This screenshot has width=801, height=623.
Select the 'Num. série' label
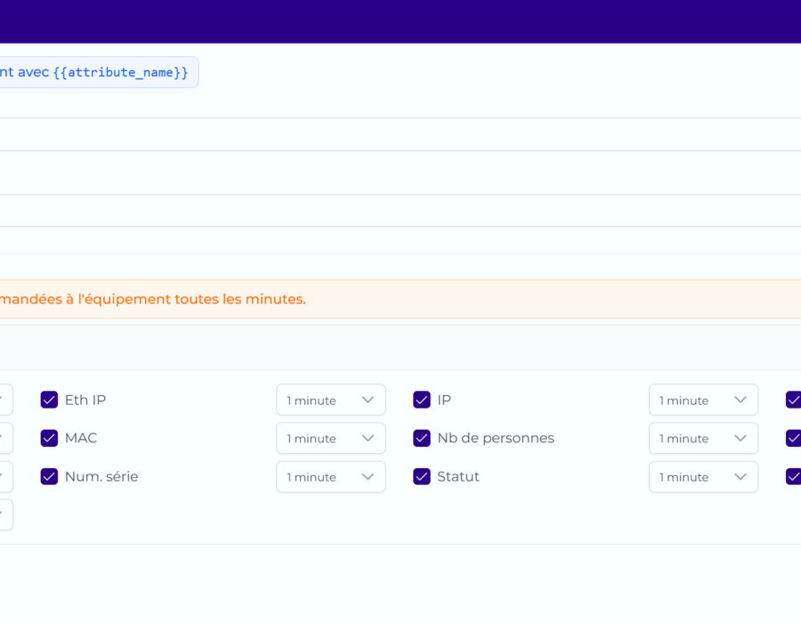(x=101, y=476)
